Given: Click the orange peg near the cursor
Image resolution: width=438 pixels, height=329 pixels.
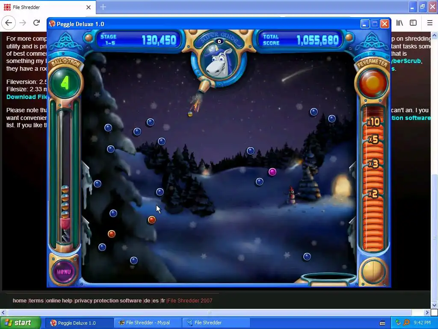Looking at the screenshot, I should click(152, 220).
